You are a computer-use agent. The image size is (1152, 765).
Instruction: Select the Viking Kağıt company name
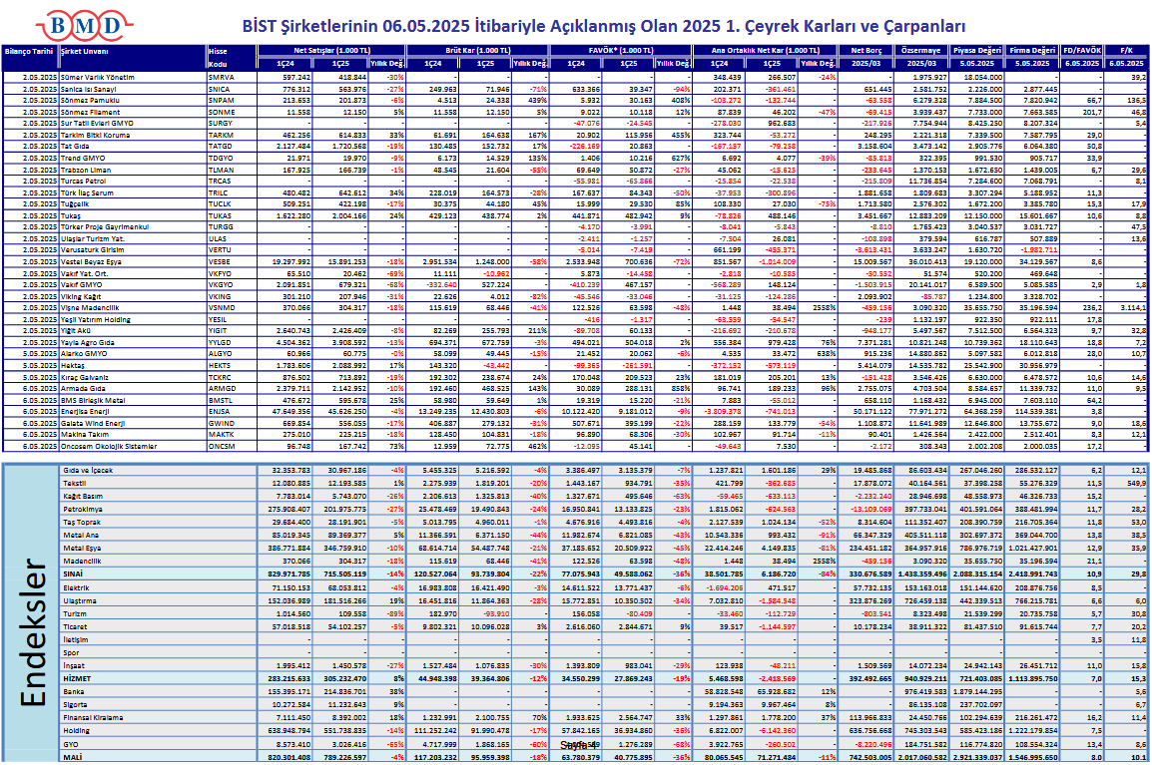pos(82,296)
